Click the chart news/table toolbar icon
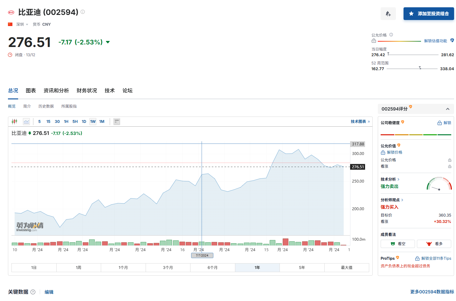The height and width of the screenshot is (301, 456). pos(117,122)
